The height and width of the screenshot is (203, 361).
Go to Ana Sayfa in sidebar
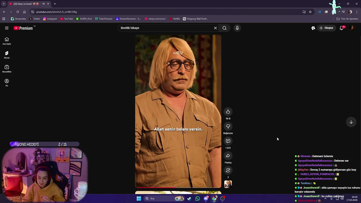7,41
